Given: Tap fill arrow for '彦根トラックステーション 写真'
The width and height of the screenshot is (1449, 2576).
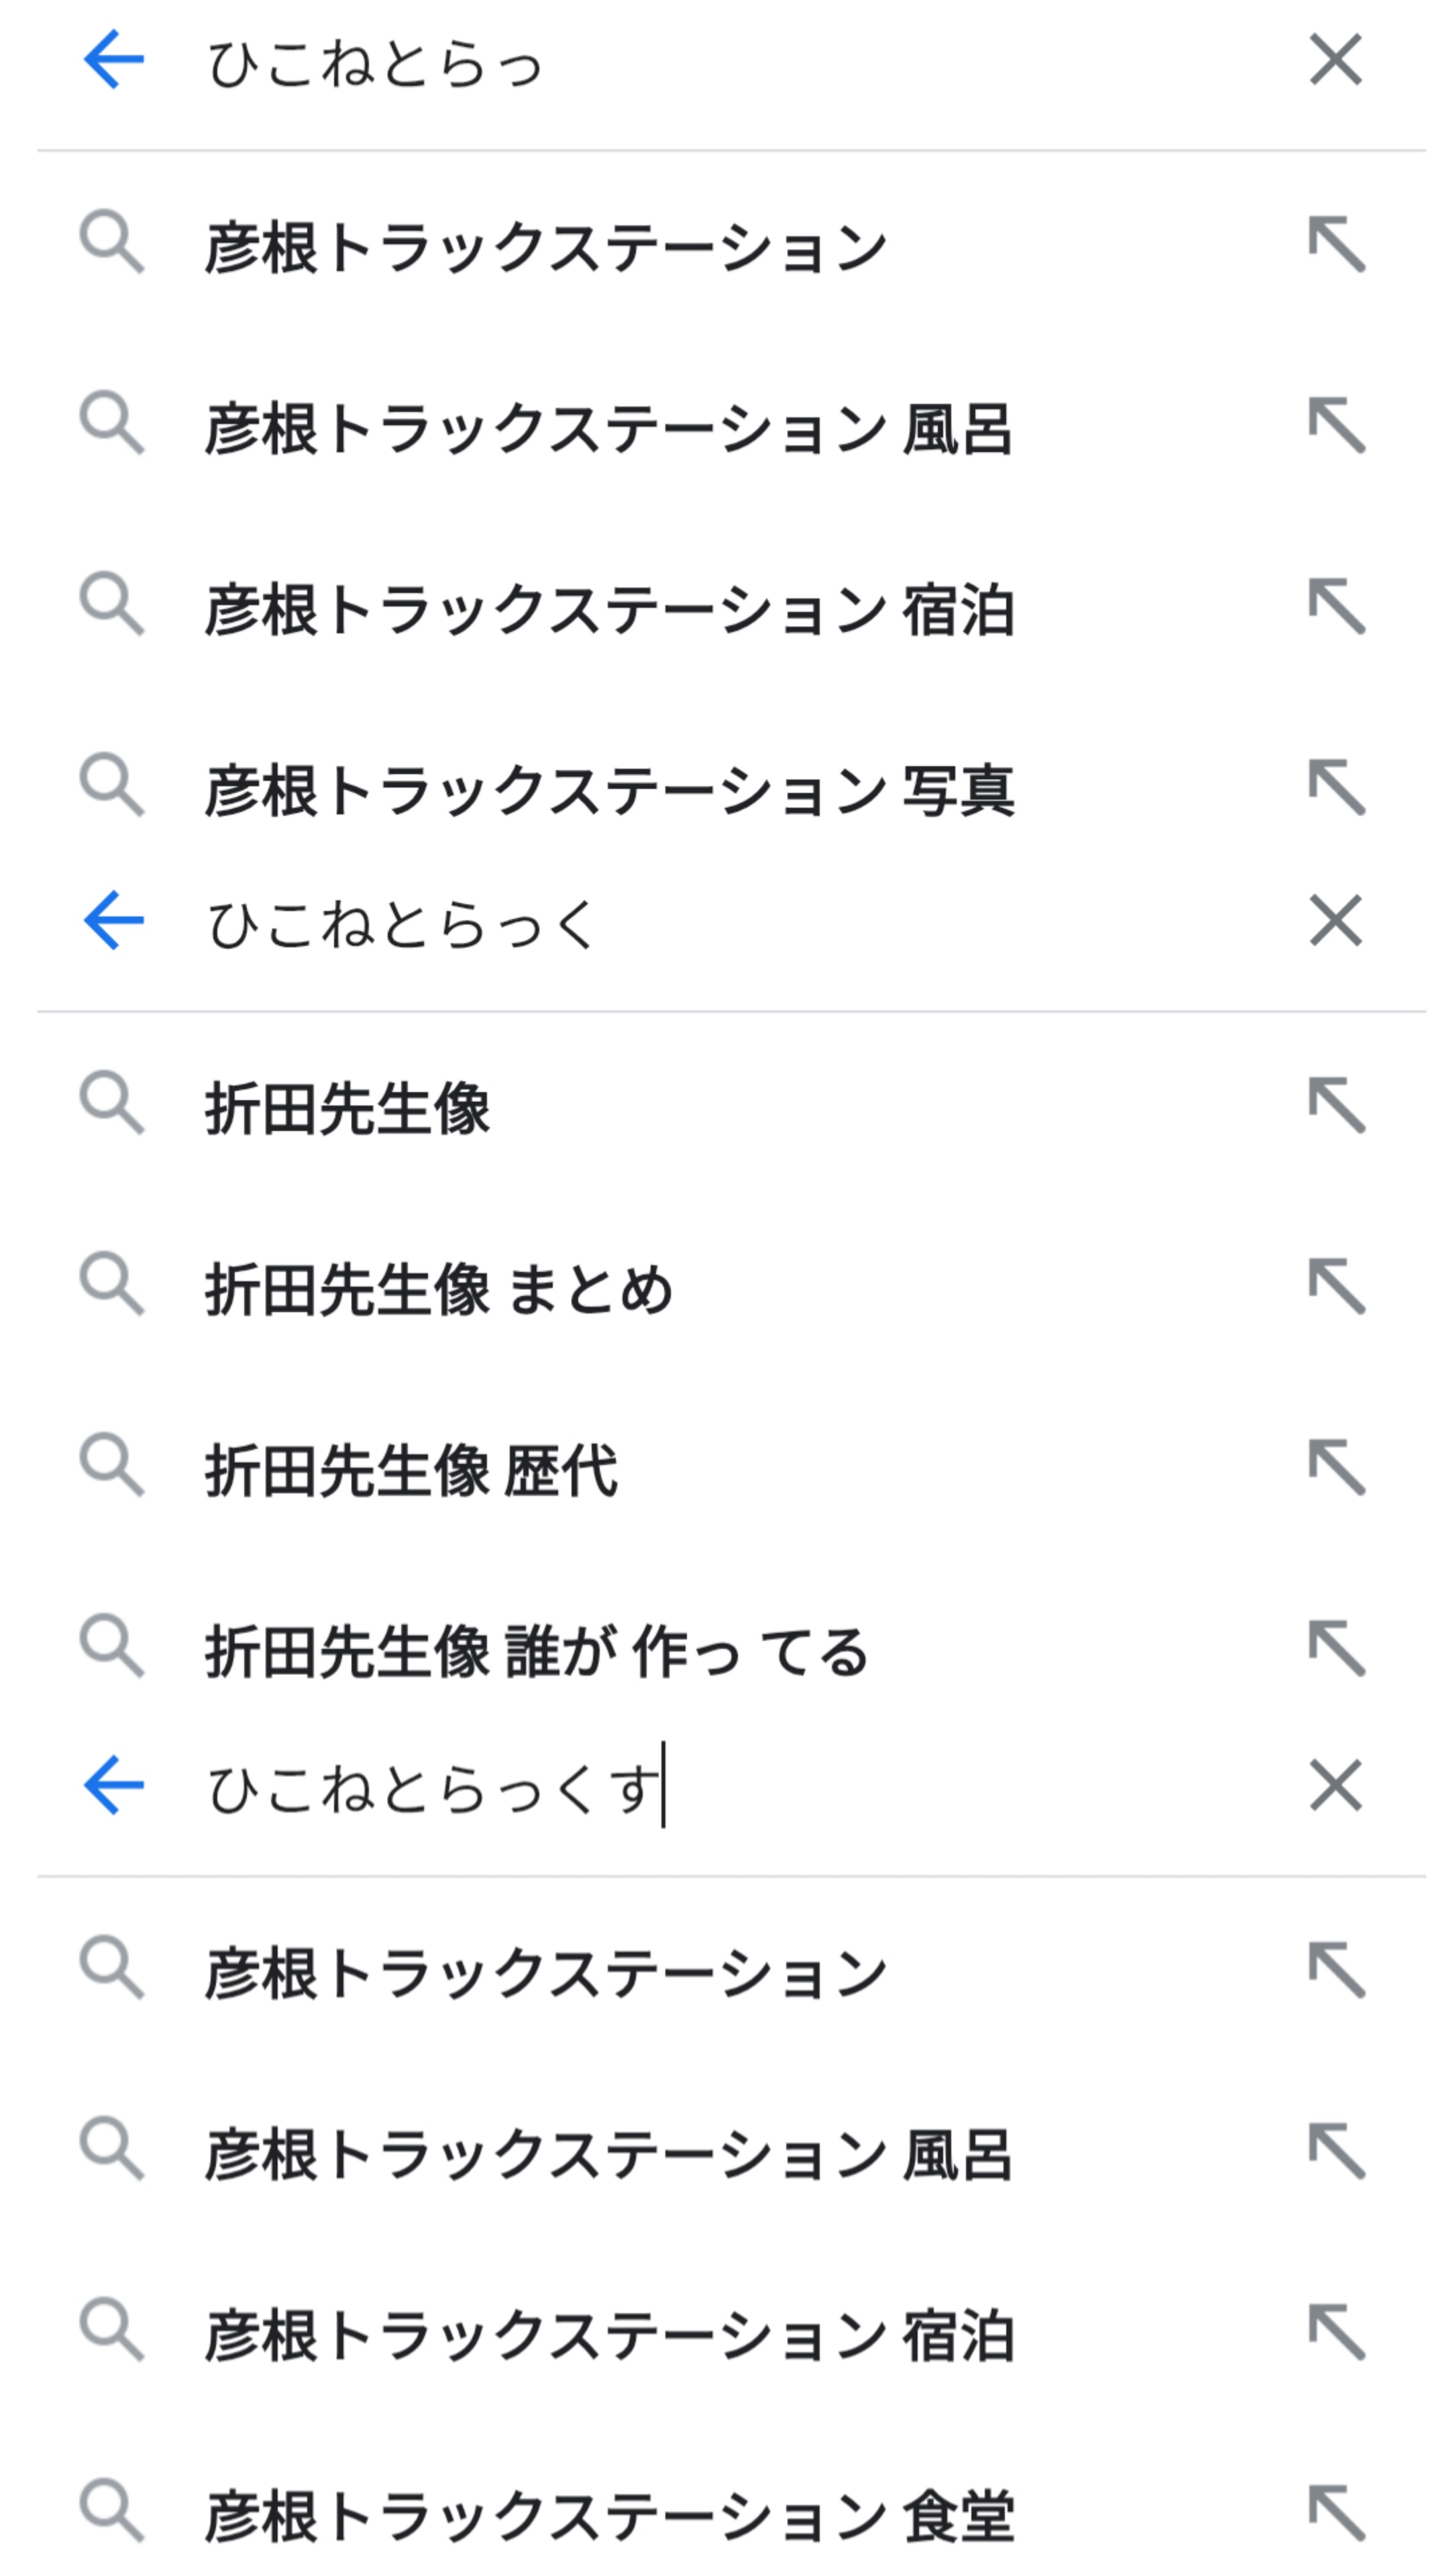Looking at the screenshot, I should (1336, 788).
